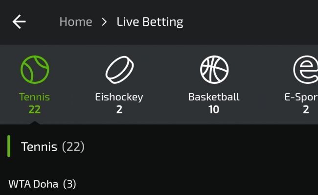This screenshot has width=318, height=195.
Task: Expand the WTA Doha (3) league
Action: point(42,184)
